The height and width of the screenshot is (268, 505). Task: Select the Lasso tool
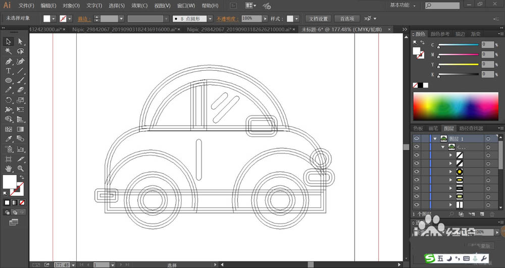[x=20, y=51]
